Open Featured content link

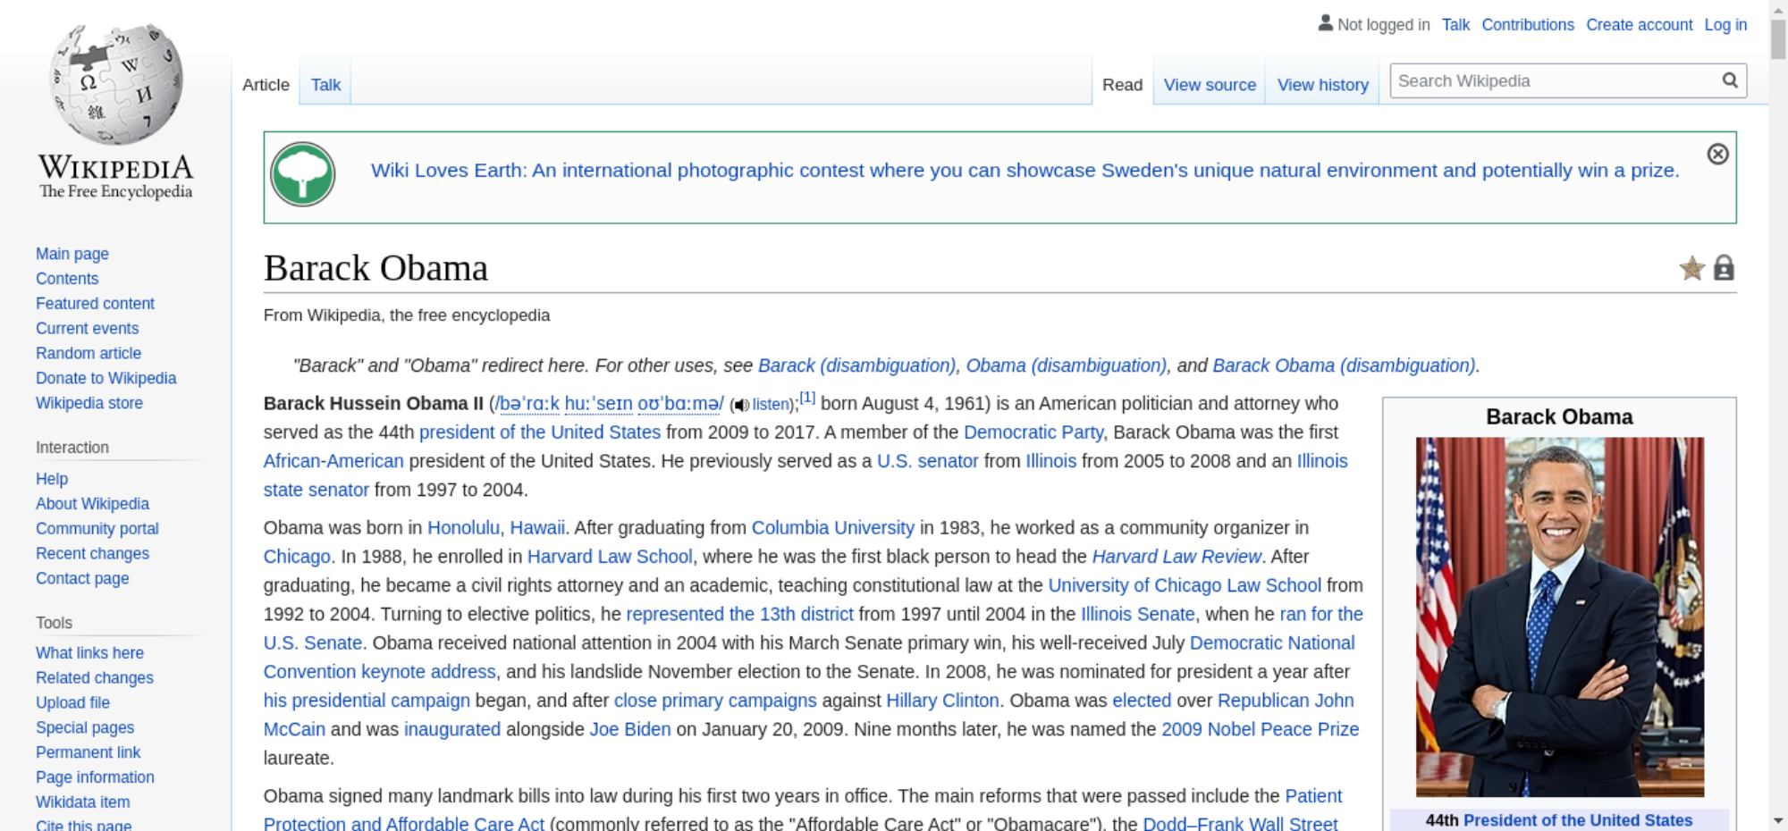point(95,304)
